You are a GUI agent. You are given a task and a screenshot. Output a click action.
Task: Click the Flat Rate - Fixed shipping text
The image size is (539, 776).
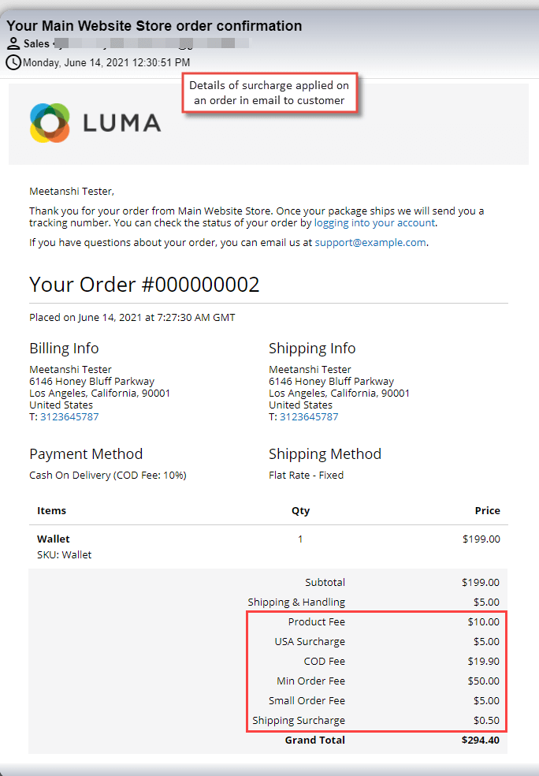click(x=306, y=475)
